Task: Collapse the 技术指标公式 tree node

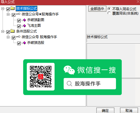Action: click(x=3, y=9)
